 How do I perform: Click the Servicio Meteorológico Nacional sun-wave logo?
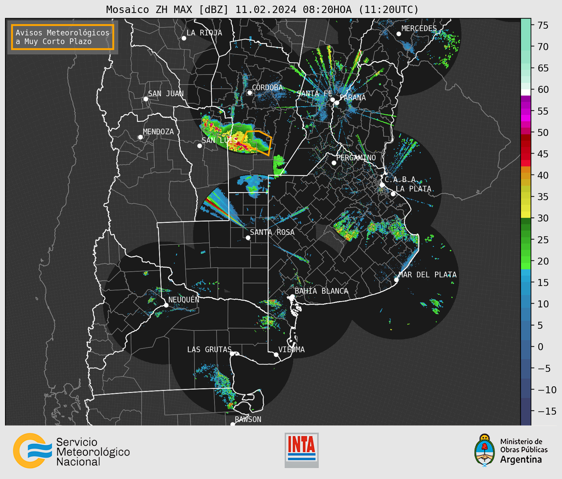click(32, 451)
